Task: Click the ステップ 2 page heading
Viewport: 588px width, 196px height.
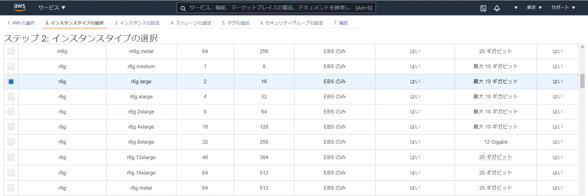Action: [x=81, y=38]
